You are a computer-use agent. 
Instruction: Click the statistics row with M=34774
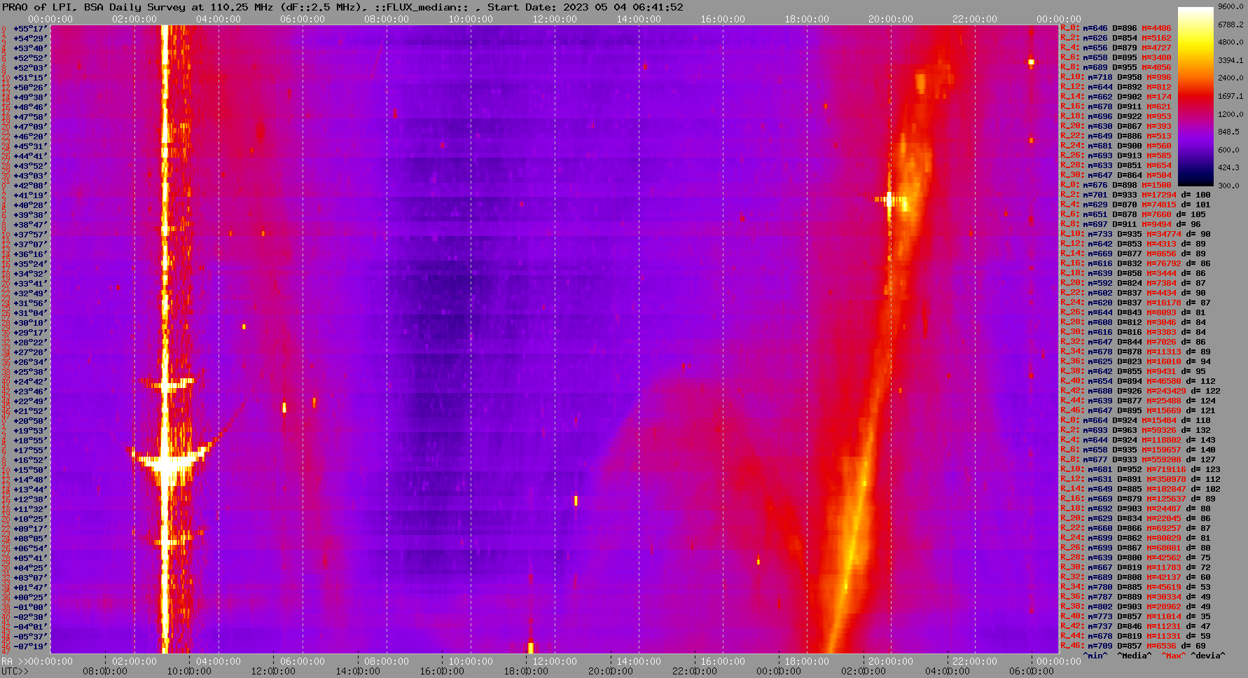(1135, 235)
